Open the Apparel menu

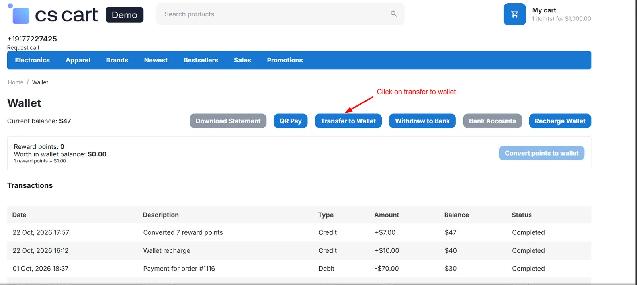(x=78, y=60)
